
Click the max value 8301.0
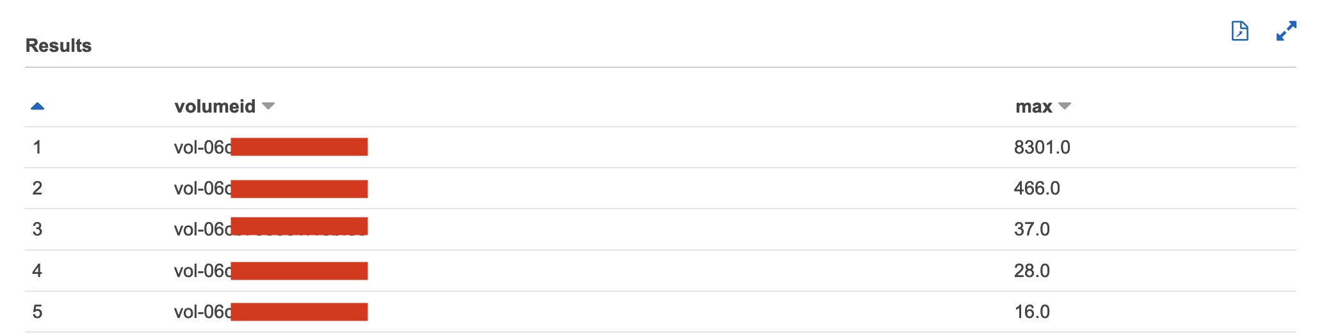pos(1042,147)
